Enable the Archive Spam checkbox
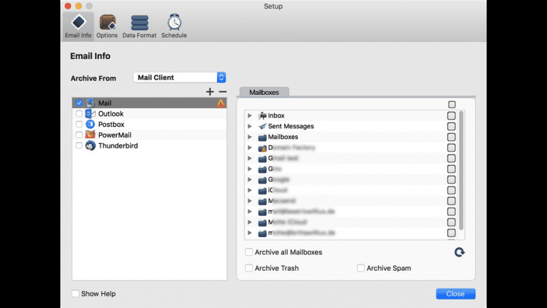Image resolution: width=547 pixels, height=308 pixels. click(x=361, y=268)
